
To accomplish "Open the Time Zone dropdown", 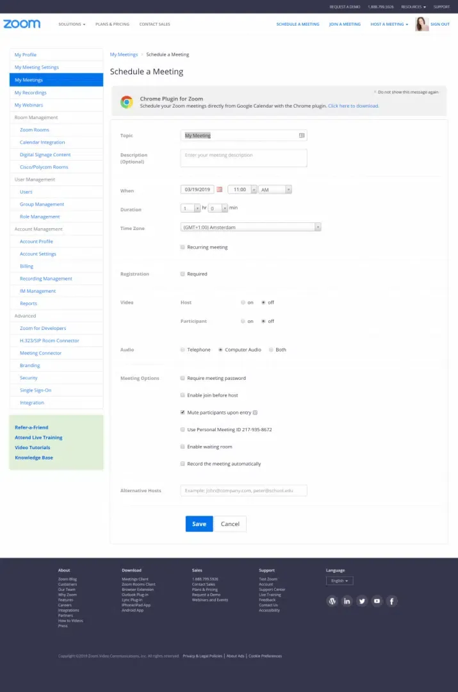I will (250, 227).
